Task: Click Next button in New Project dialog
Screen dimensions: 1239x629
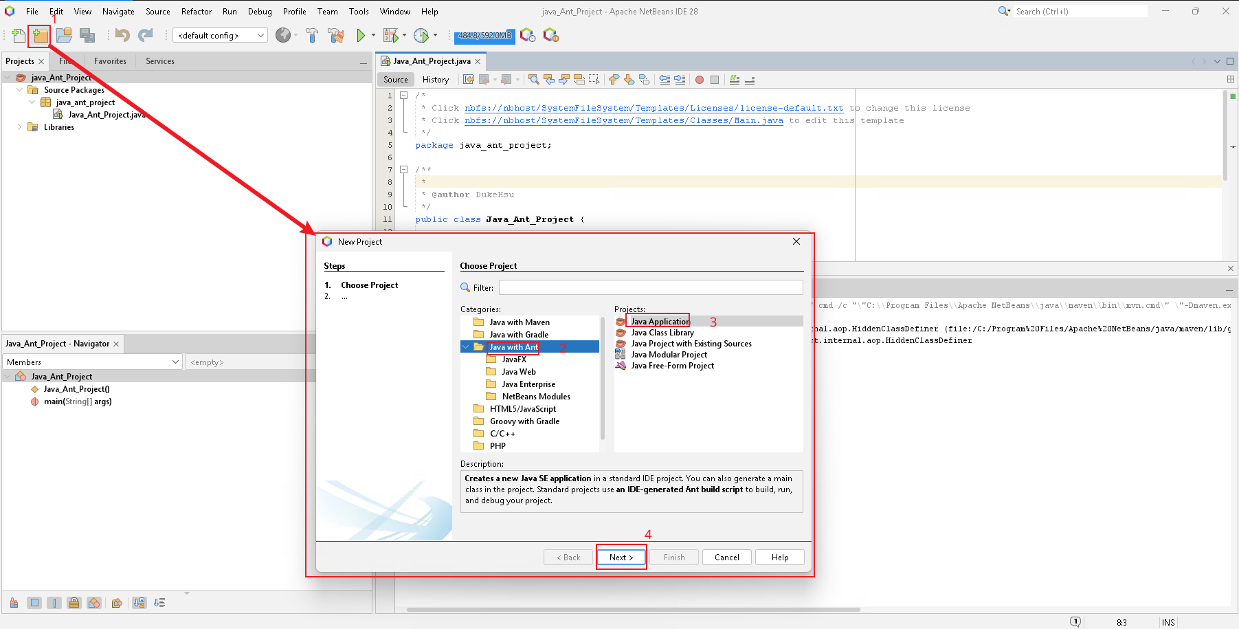Action: [621, 558]
